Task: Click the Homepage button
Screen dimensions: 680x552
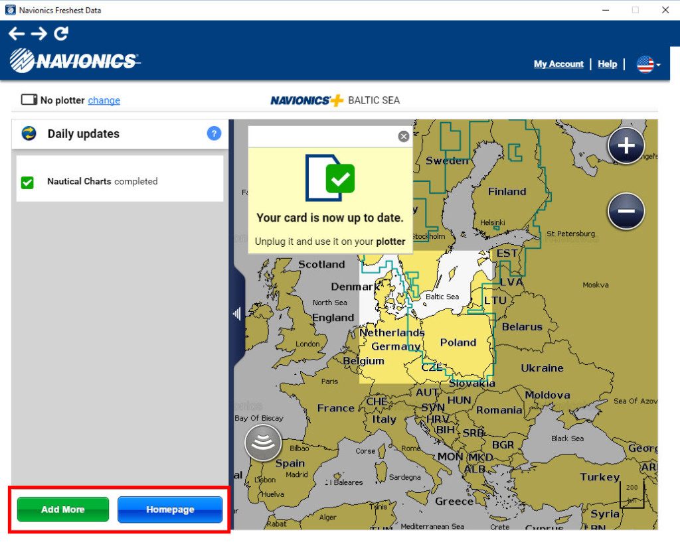Action: click(170, 509)
